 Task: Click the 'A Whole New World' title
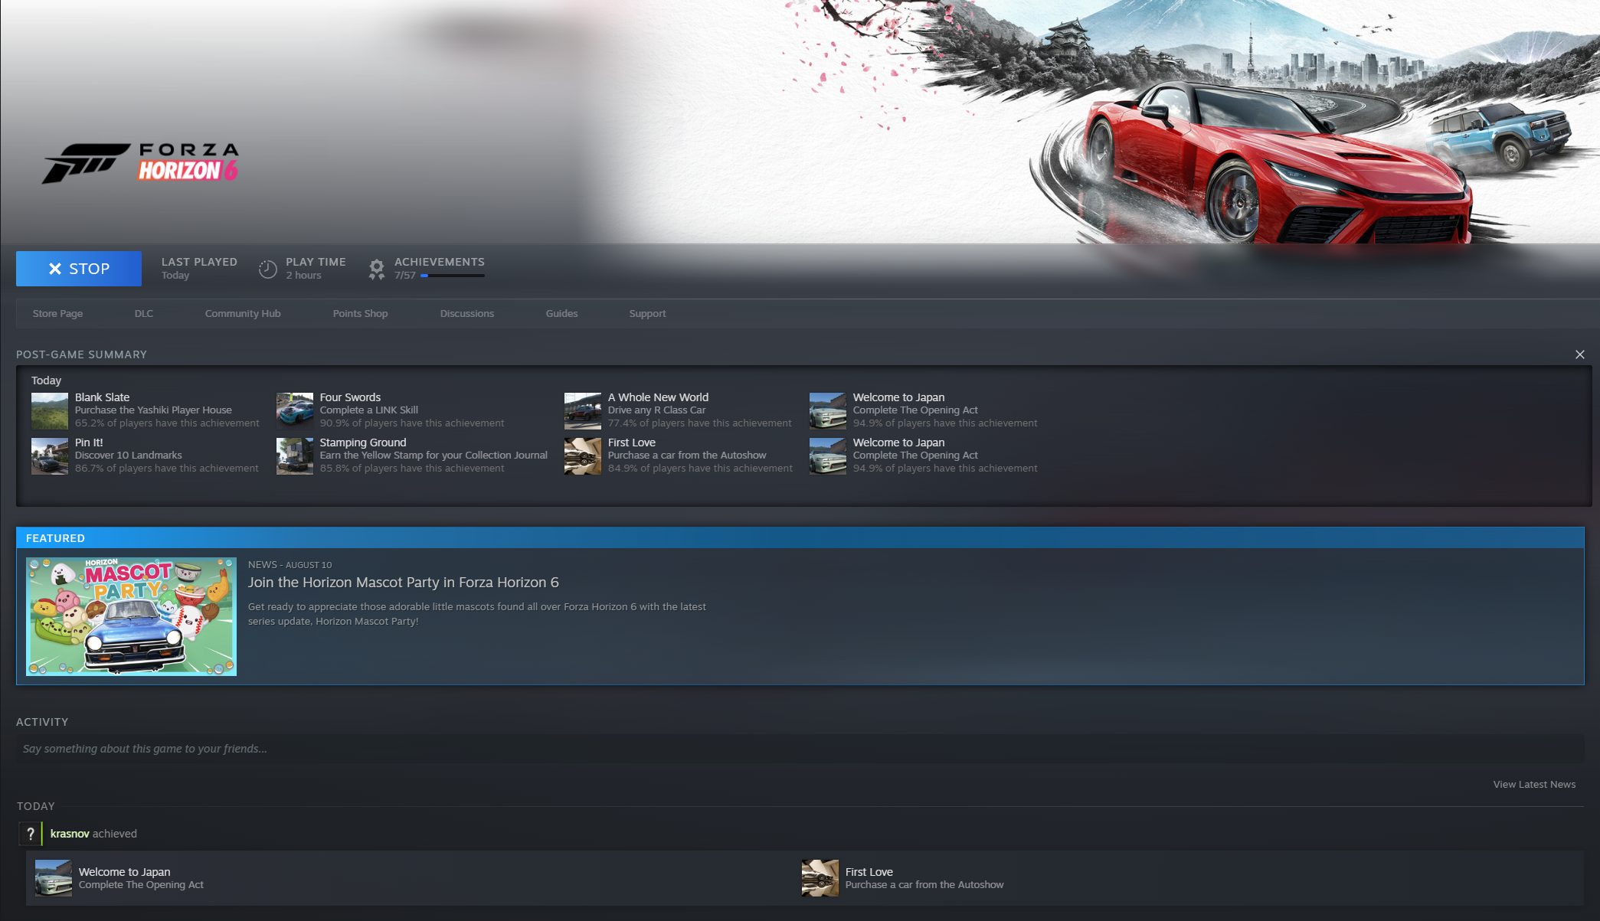coord(658,397)
